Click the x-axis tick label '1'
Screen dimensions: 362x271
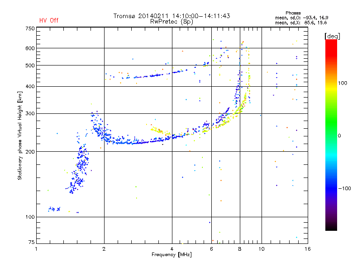[x=36, y=249]
